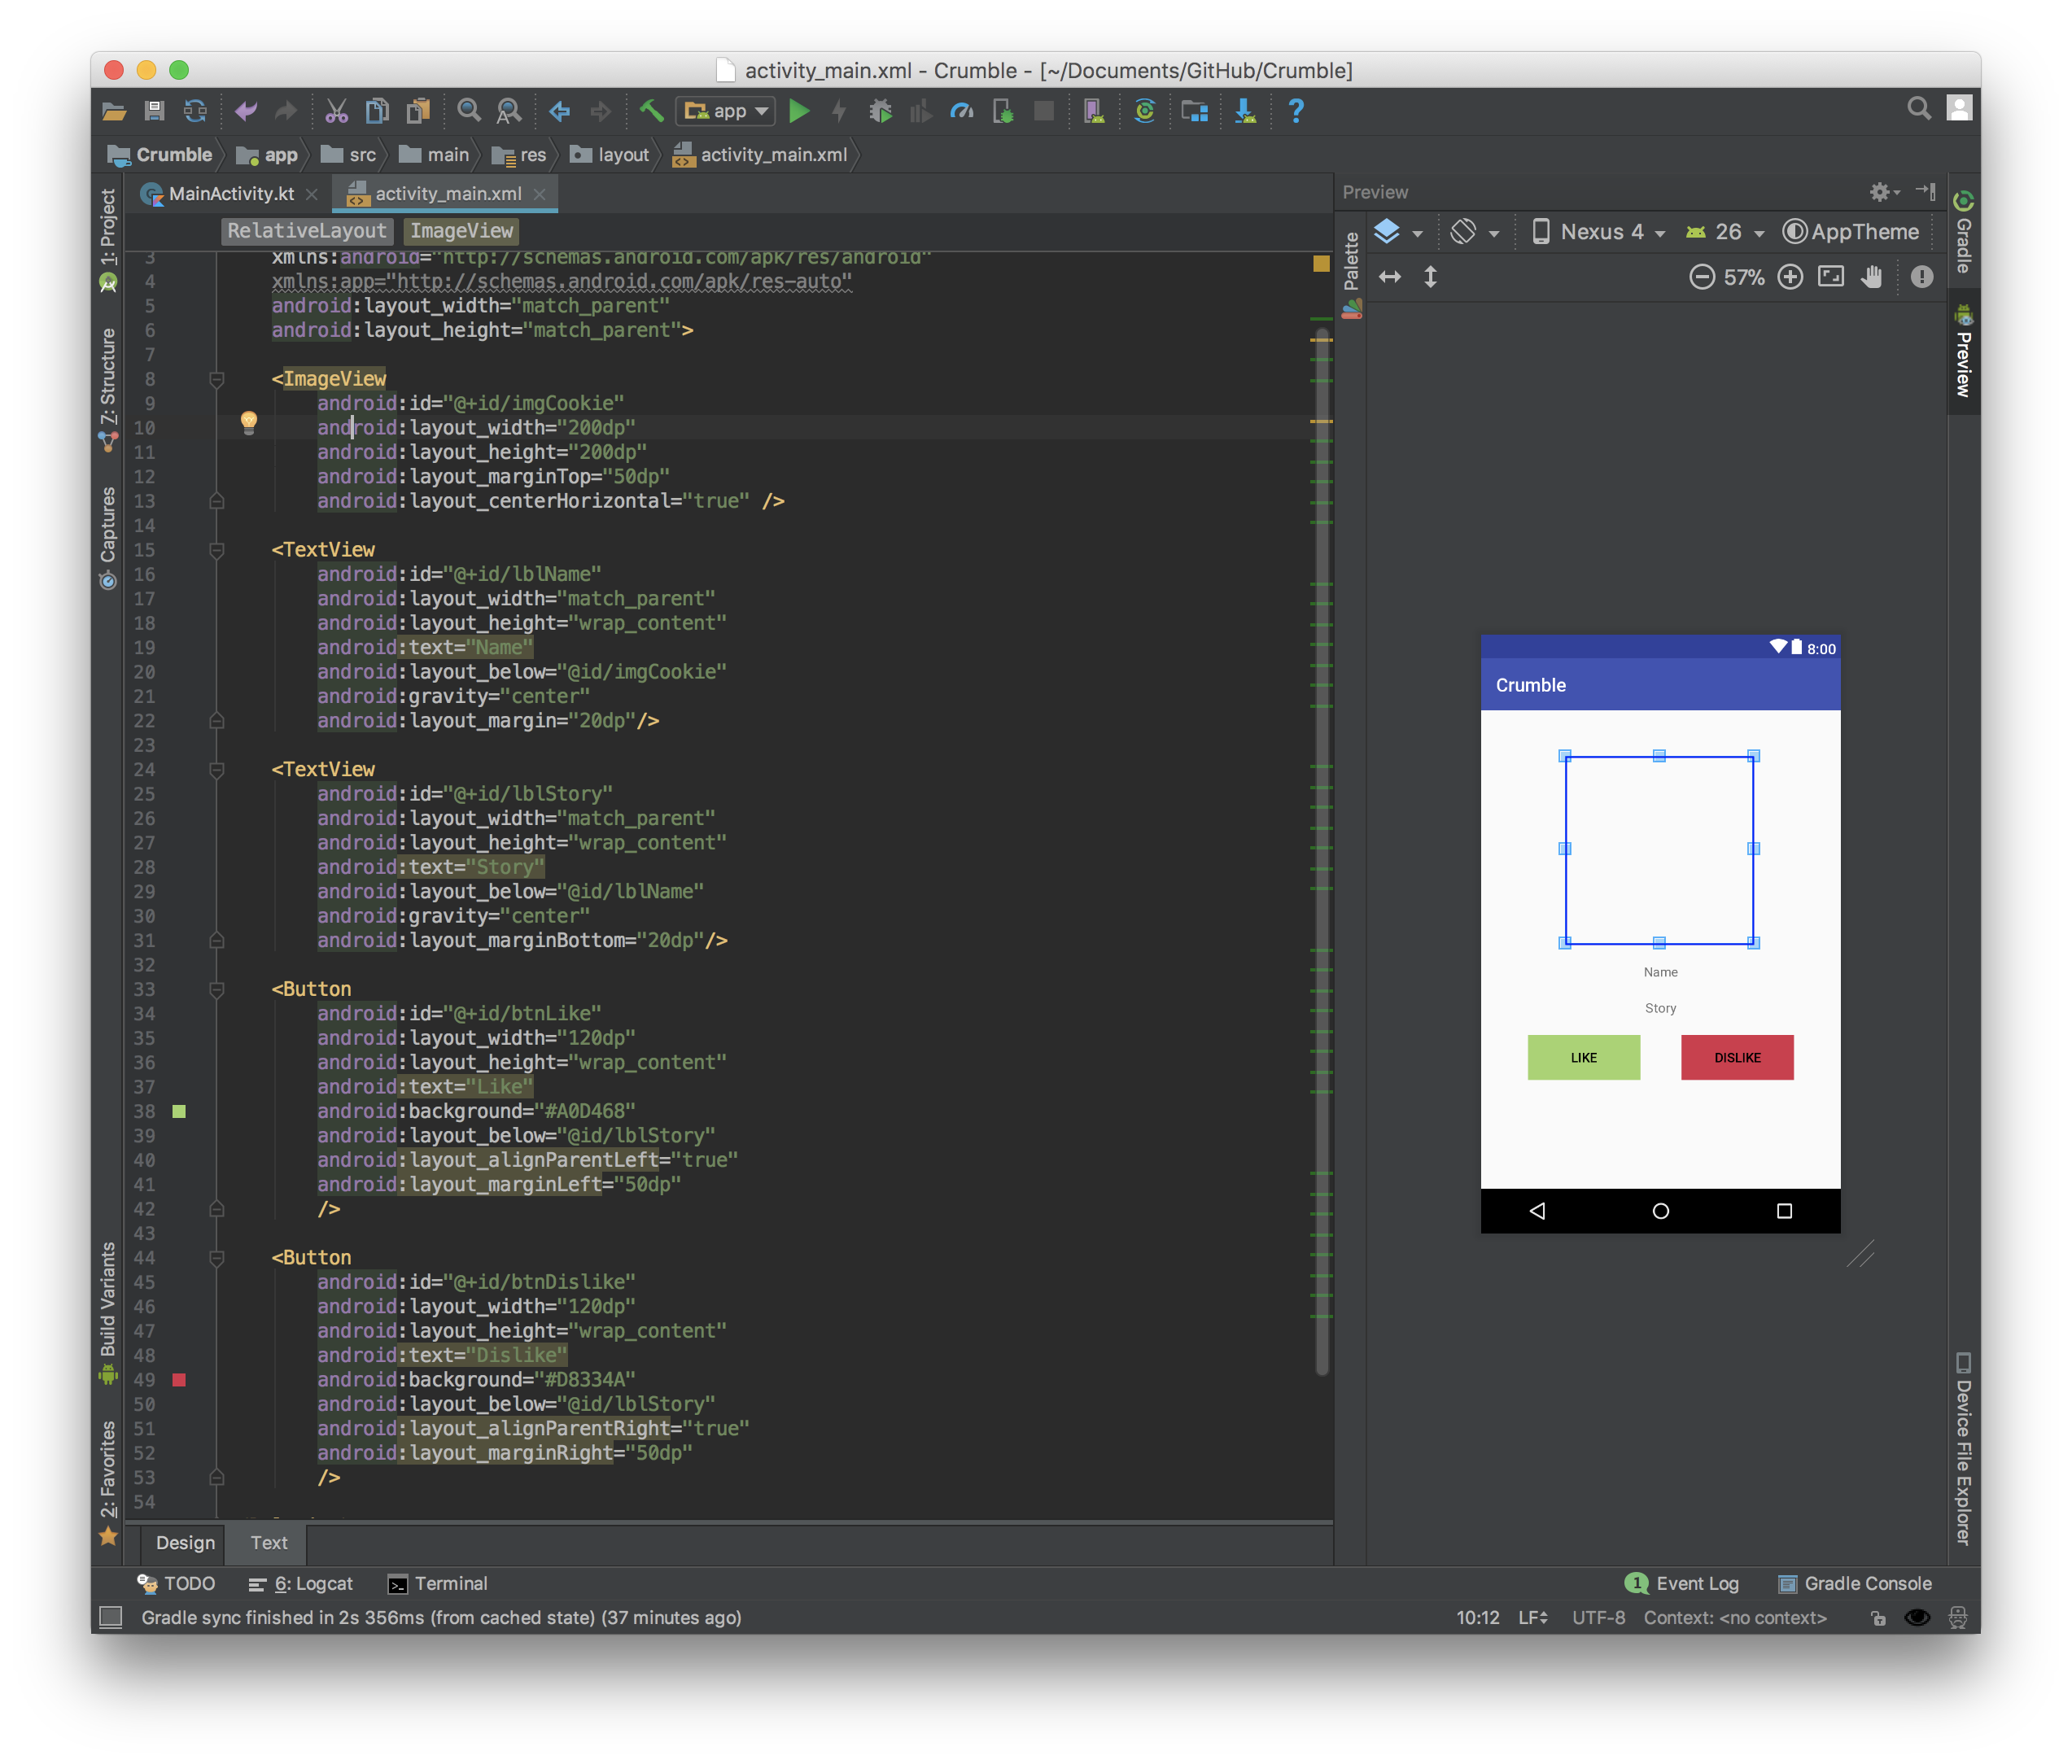Click Zoom Out minus icon in preview
Viewport: 2072px width, 1764px height.
click(x=1701, y=277)
